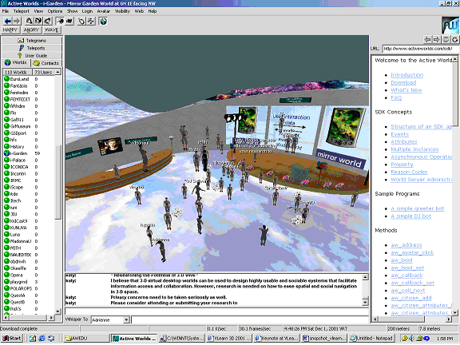This screenshot has height=345, width=460.
Task: Toggle first person view
Action: tap(60, 21)
